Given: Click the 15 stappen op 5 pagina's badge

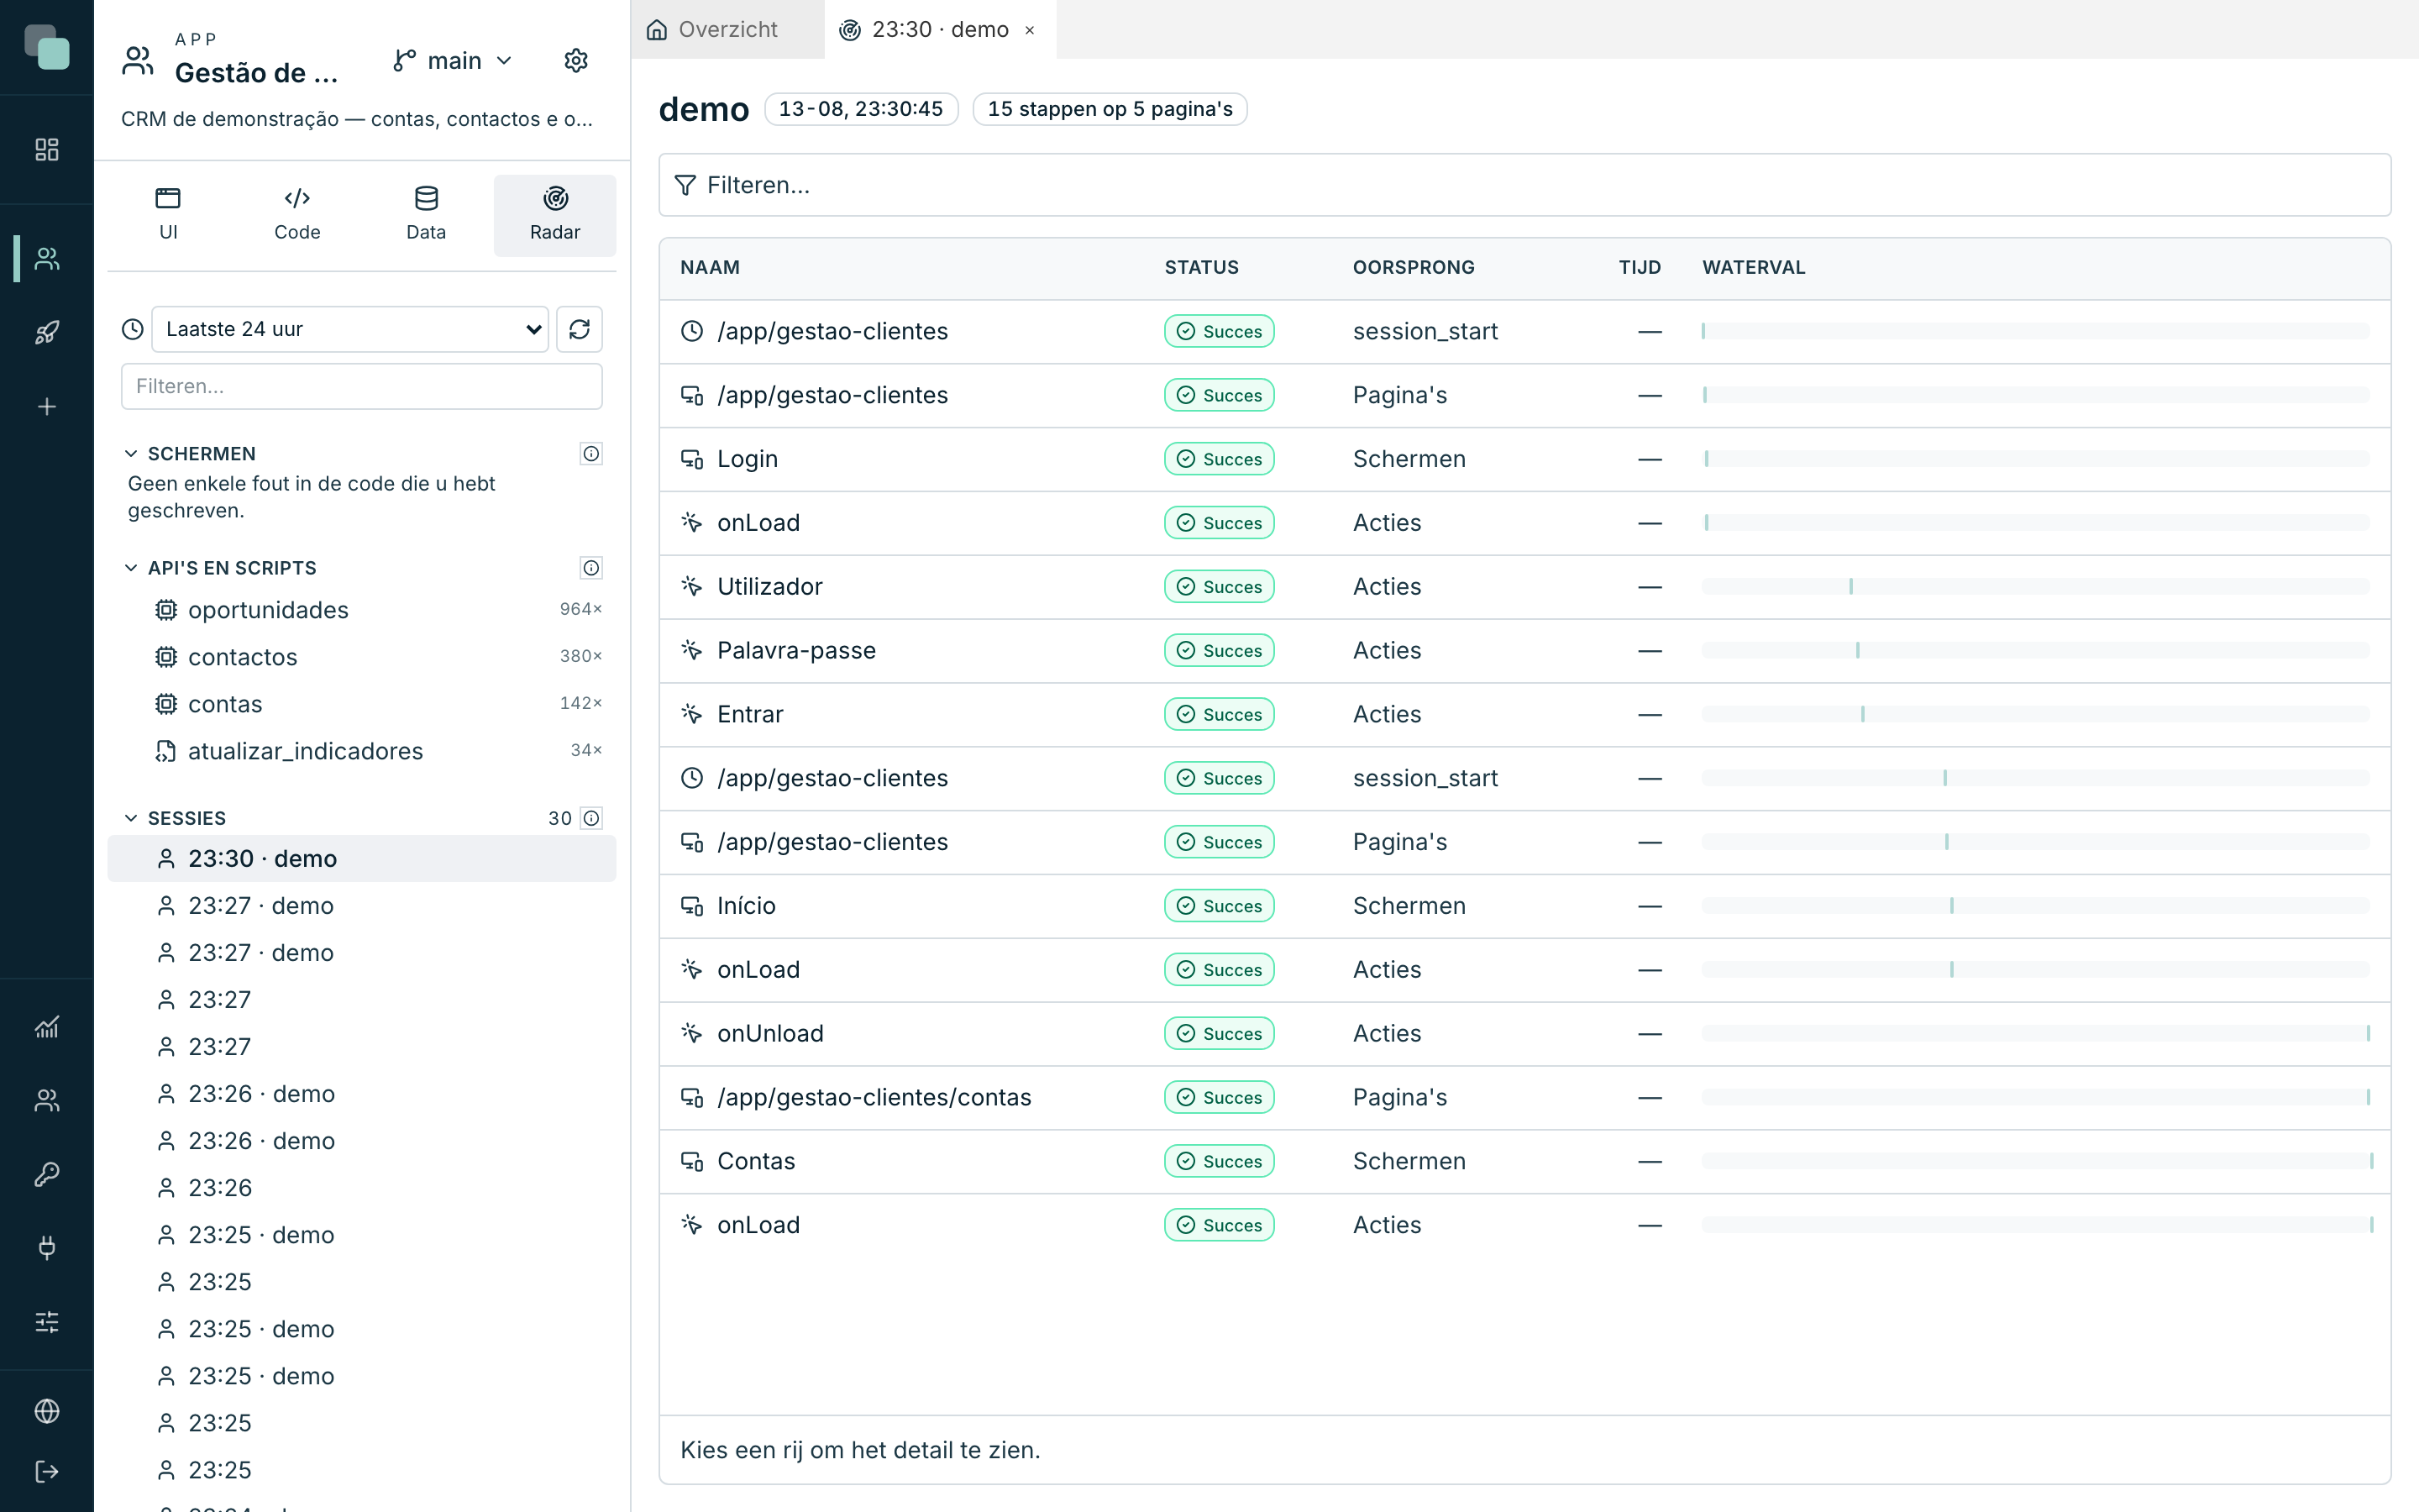Looking at the screenshot, I should [1110, 109].
